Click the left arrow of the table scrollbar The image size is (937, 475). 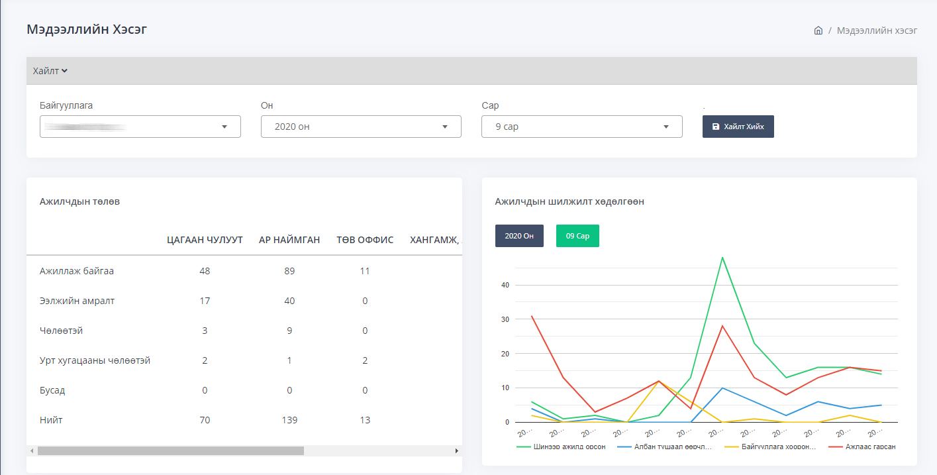click(31, 450)
